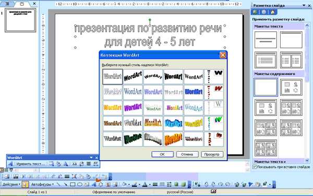Open the Автофигуры dropdown menu
The image size is (313, 196).
click(x=42, y=185)
